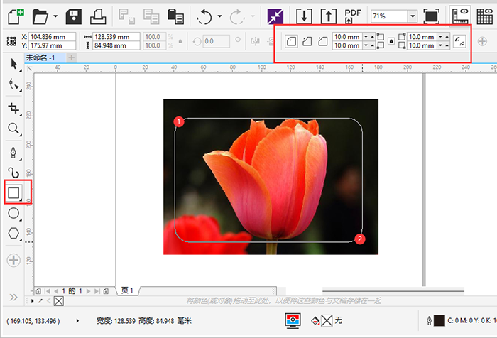The image size is (497, 338).
Task: Select the Rectangle tool
Action: [x=13, y=192]
